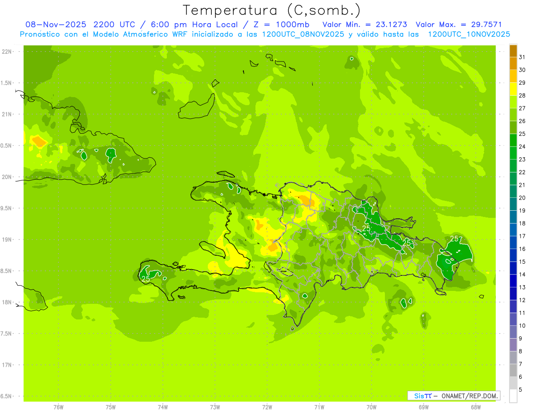The height and width of the screenshot is (413, 534).
Task: Click the 20N latitude axis label
Action: (x=8, y=177)
